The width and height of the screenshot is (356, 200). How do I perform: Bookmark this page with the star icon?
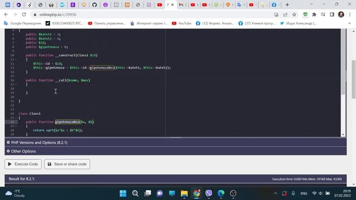pos(294,14)
